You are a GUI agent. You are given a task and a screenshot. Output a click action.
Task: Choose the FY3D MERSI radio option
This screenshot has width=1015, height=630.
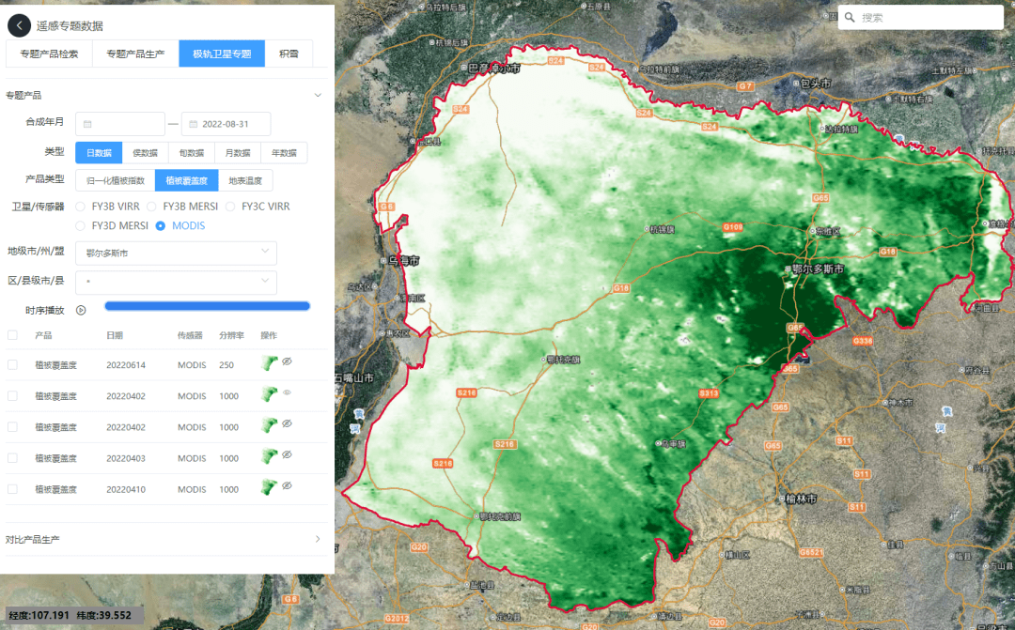coord(80,225)
